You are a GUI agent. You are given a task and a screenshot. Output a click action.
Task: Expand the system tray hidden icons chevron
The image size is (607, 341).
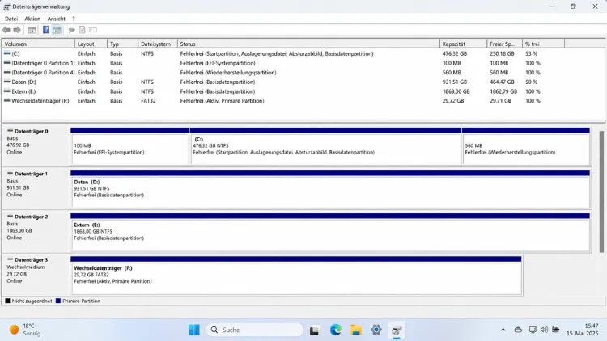point(503,330)
